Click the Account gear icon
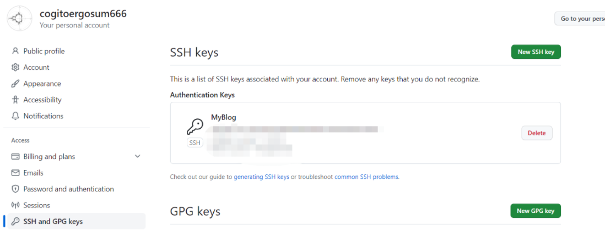 (15, 67)
